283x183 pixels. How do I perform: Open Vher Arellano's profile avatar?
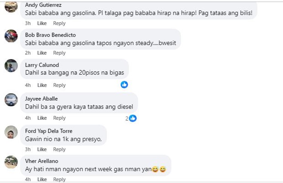tap(11, 162)
